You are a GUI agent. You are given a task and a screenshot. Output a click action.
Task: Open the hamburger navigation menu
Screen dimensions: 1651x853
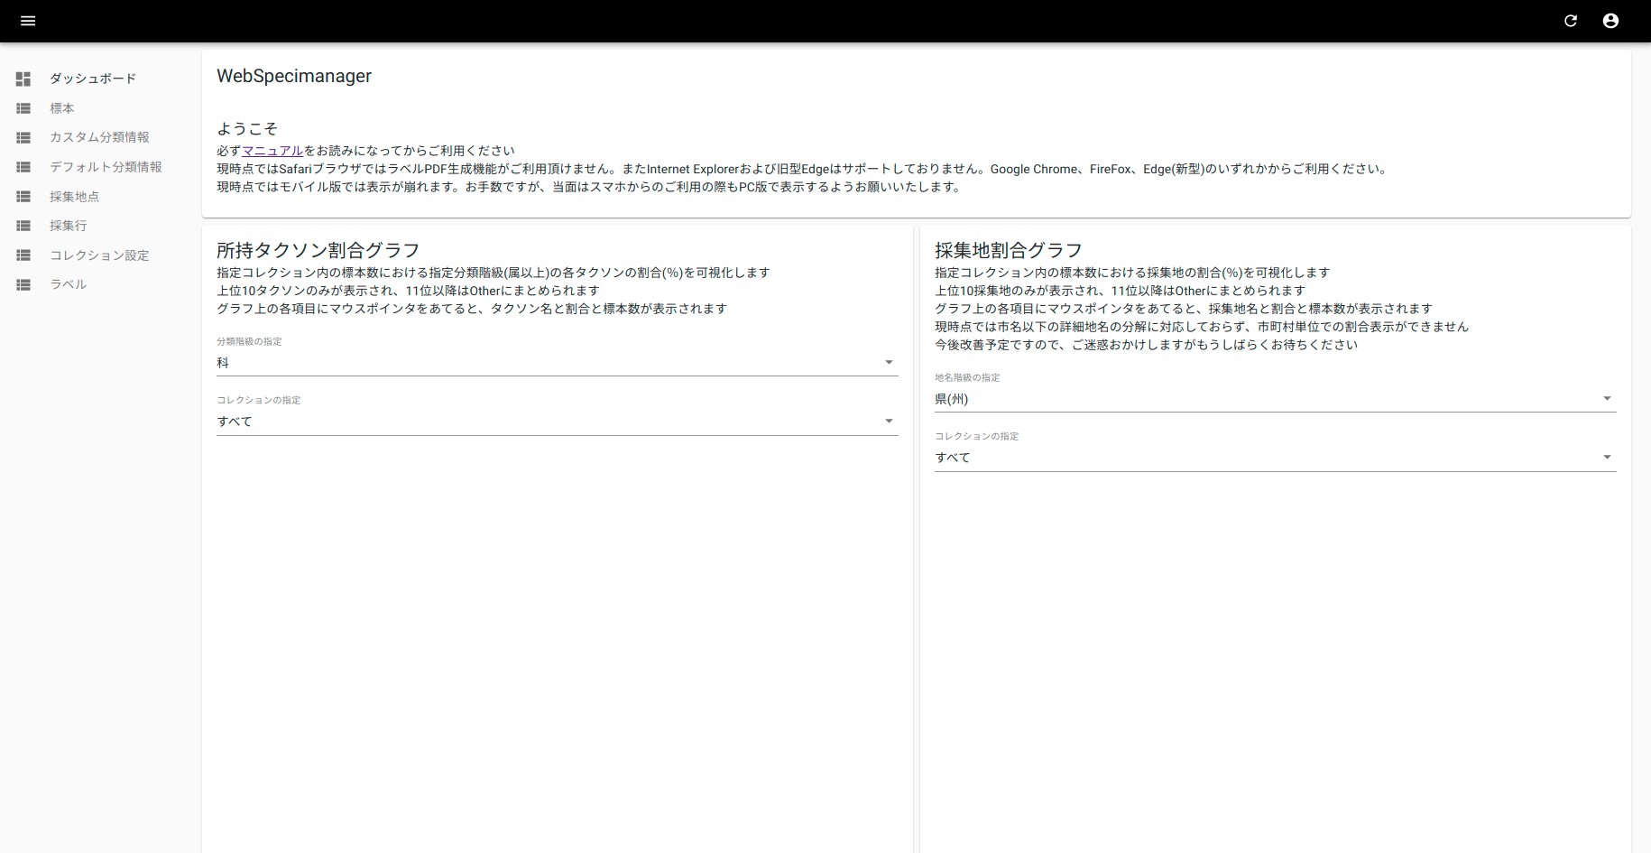28,21
